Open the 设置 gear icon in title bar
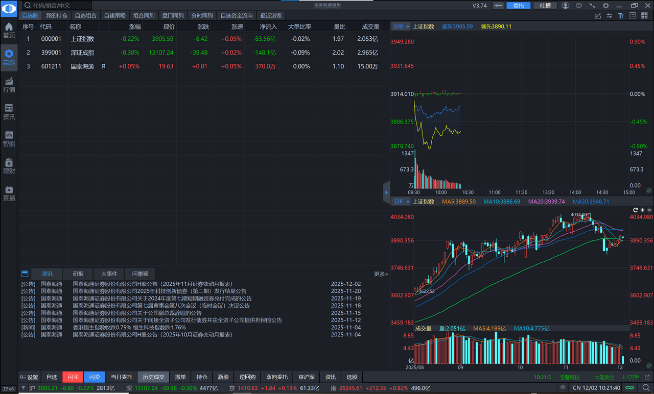 (605, 5)
